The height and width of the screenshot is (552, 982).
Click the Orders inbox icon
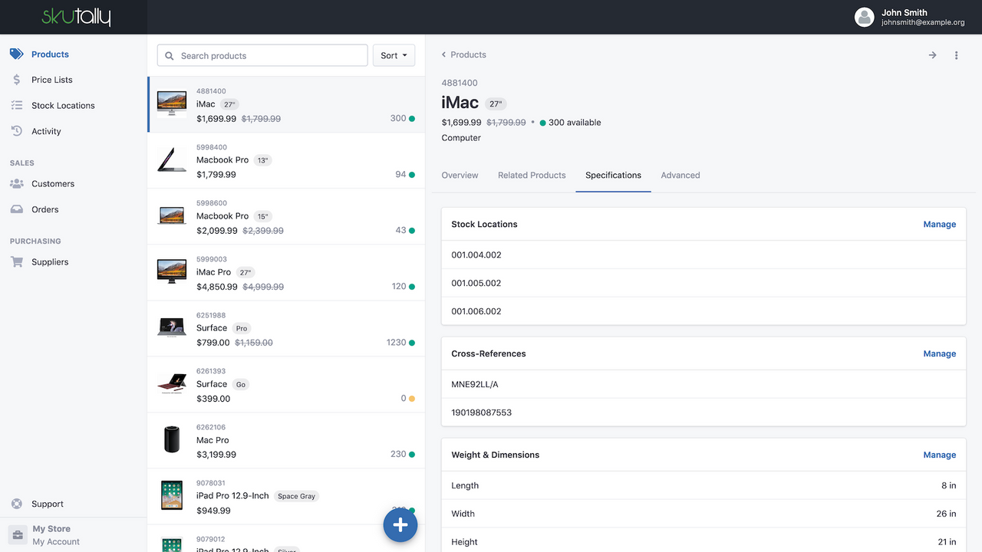[x=17, y=209]
